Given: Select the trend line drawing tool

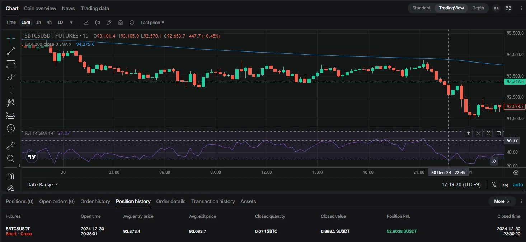Looking at the screenshot, I should [x=11, y=51].
